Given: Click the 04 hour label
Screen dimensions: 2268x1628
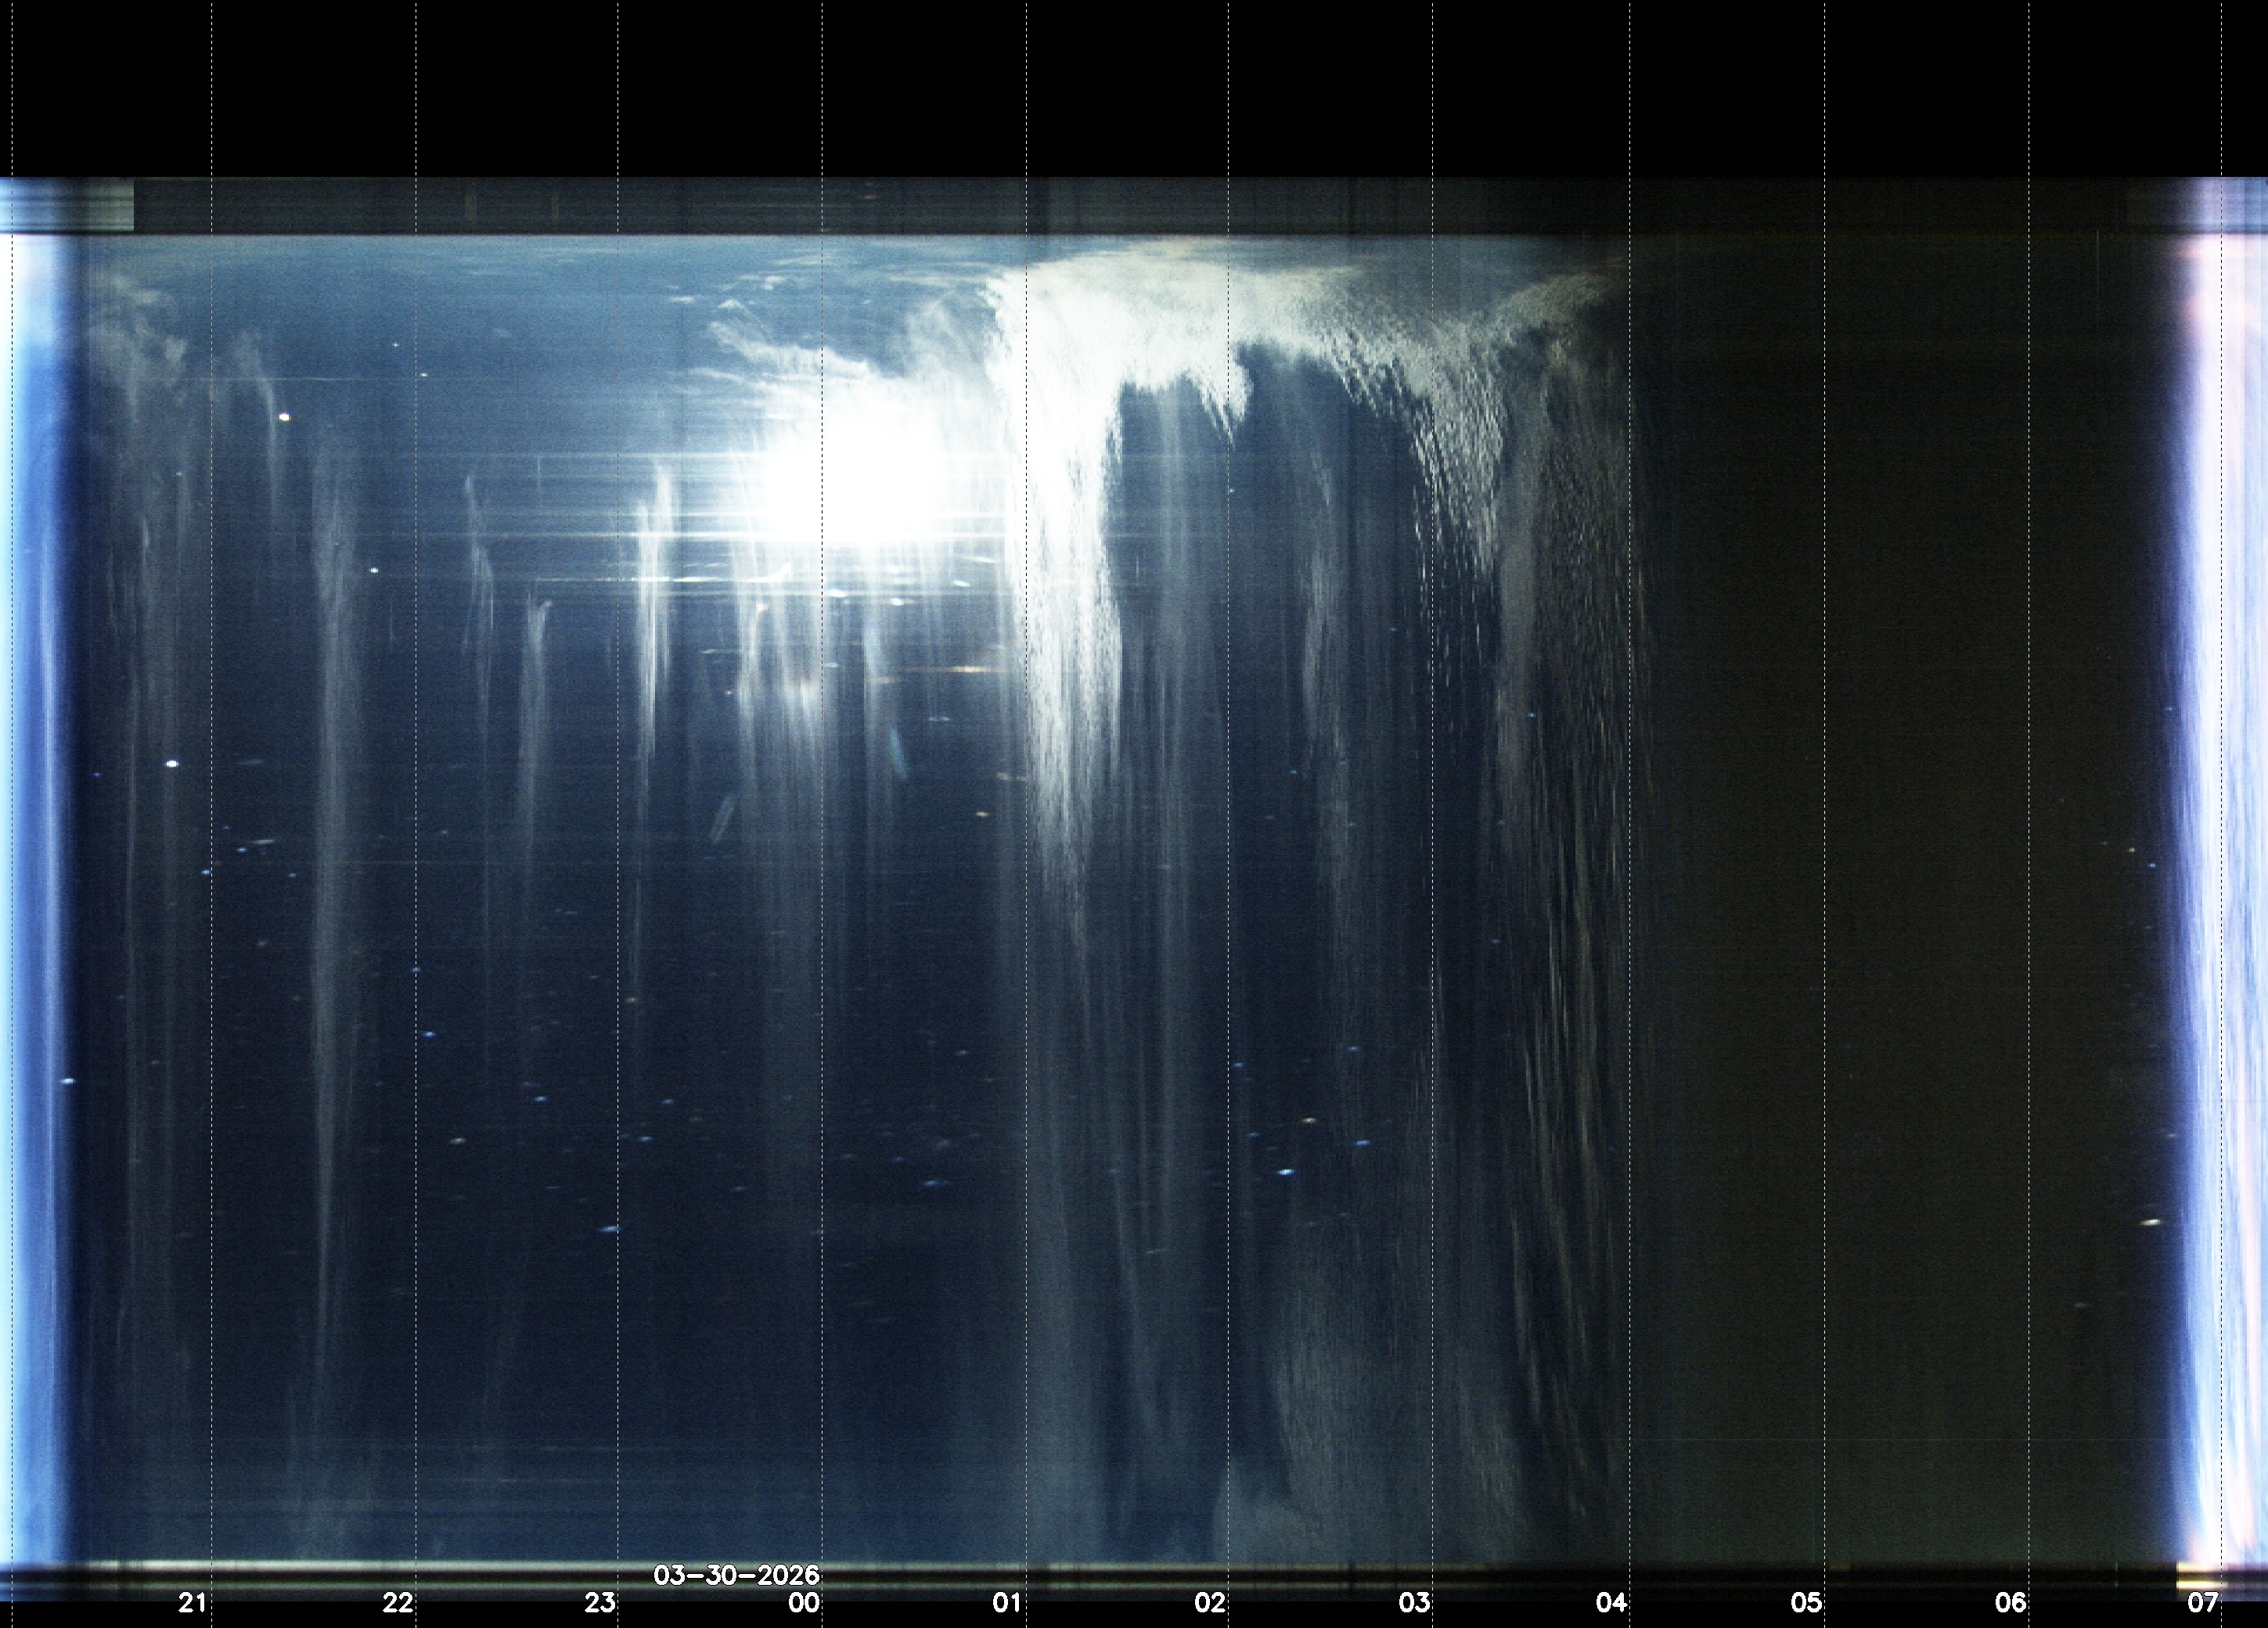Looking at the screenshot, I should pyautogui.click(x=1611, y=1603).
